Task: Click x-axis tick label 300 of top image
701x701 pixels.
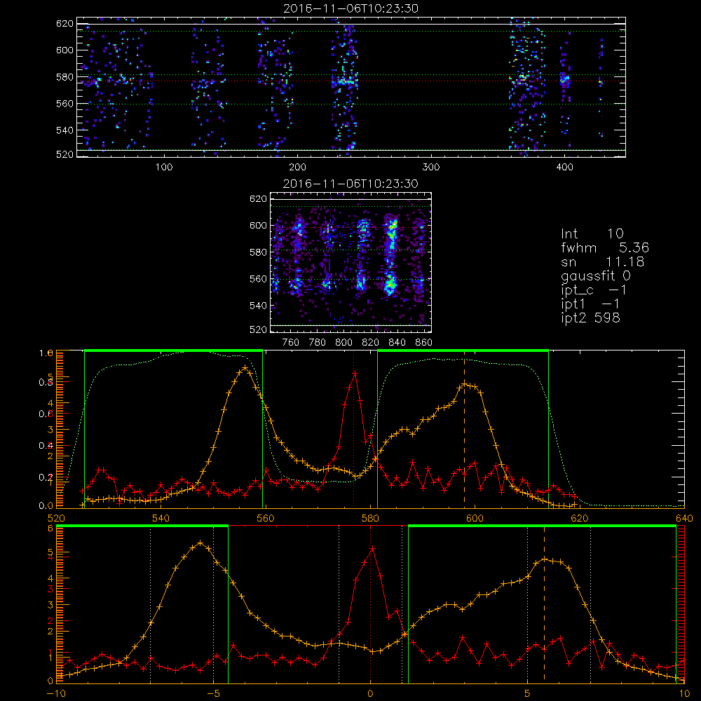Action: tap(431, 168)
